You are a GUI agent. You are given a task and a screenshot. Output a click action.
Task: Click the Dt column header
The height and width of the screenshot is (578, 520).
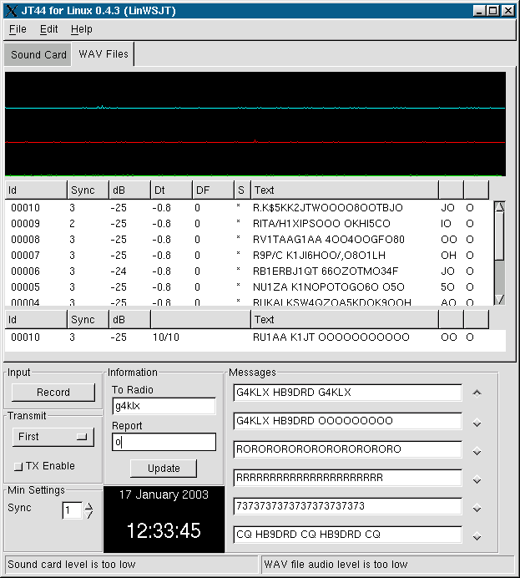(x=171, y=190)
